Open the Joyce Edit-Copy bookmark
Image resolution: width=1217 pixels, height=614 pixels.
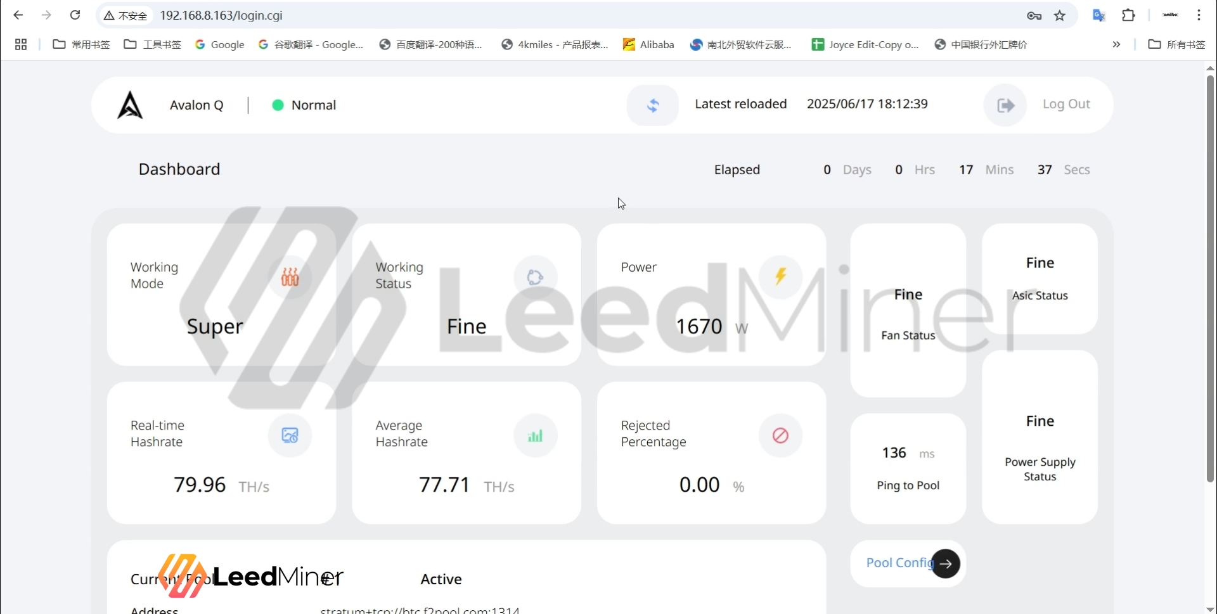point(865,44)
